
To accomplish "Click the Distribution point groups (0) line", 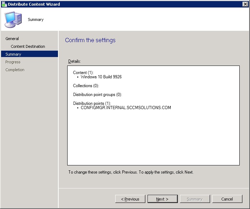I will coord(97,95).
